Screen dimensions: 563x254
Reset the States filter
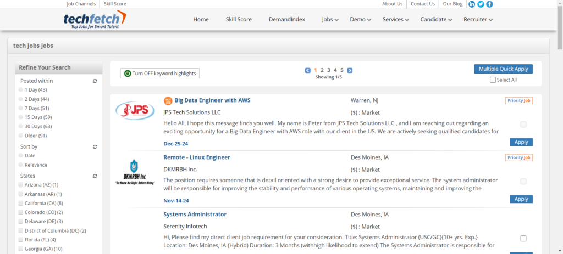(x=95, y=176)
